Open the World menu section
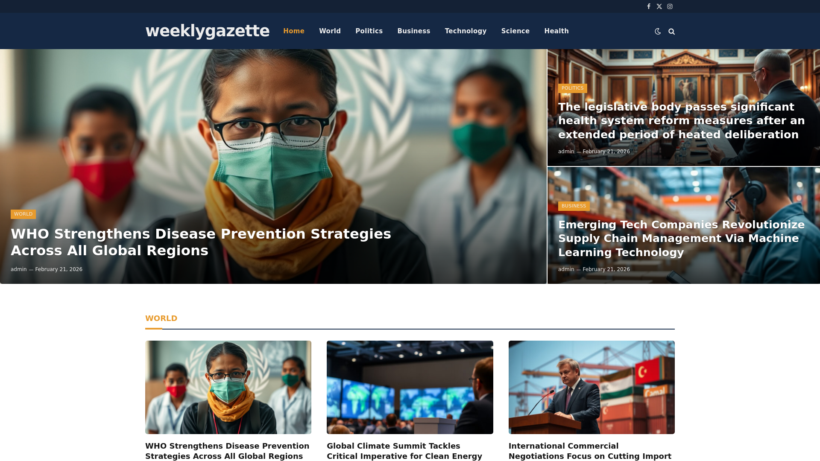 pyautogui.click(x=330, y=31)
